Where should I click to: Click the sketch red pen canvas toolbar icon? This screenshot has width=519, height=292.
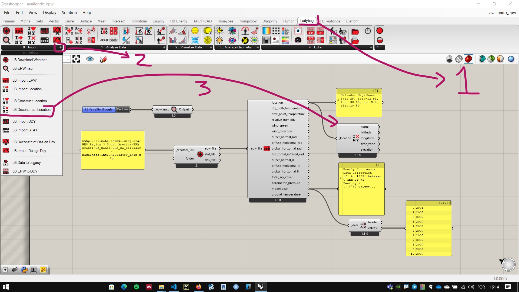pyautogui.click(x=103, y=59)
